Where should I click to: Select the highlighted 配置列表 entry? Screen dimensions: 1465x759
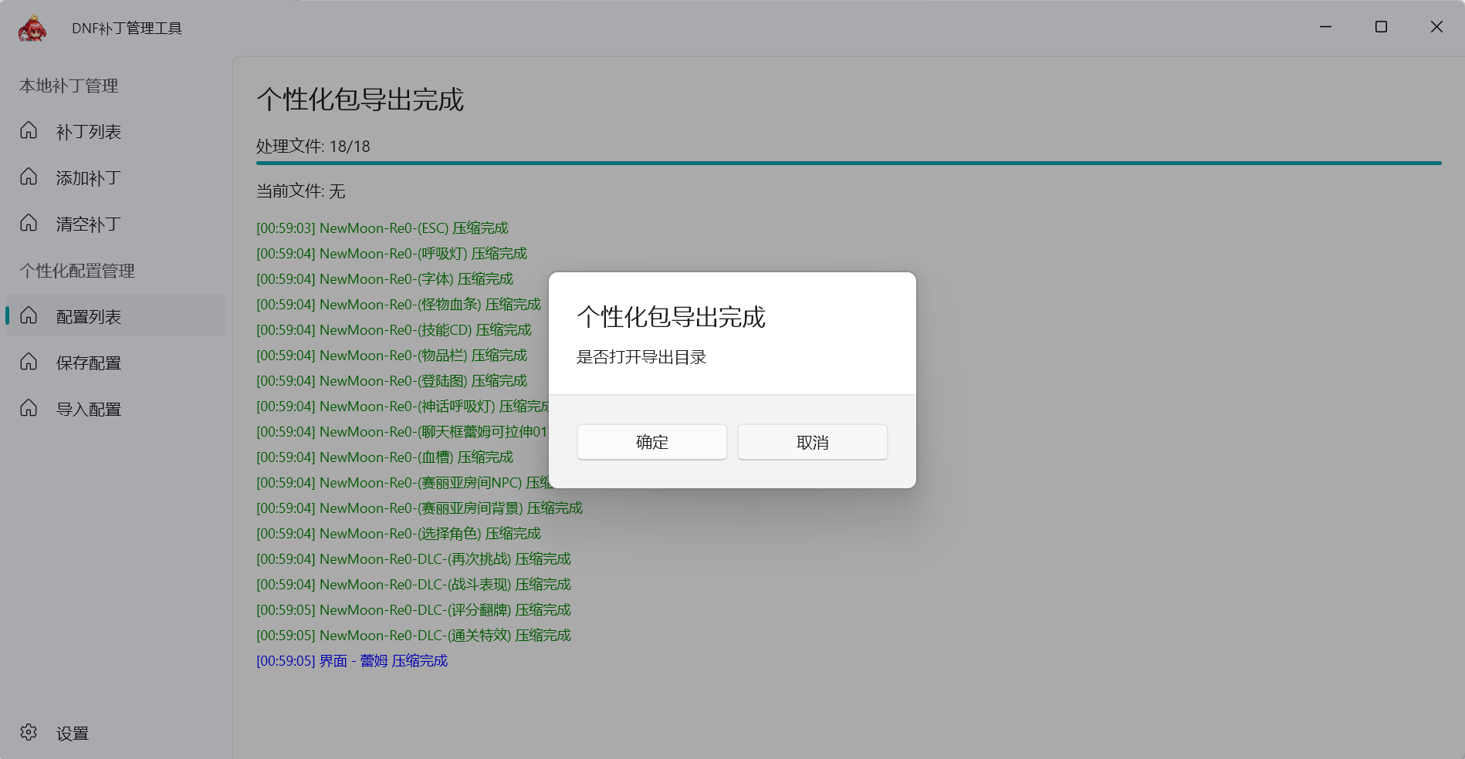tap(87, 316)
